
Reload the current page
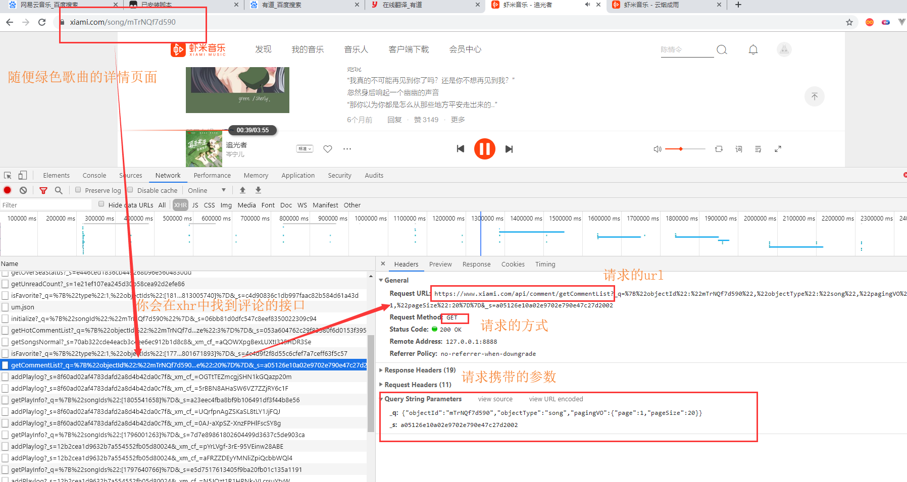tap(42, 22)
